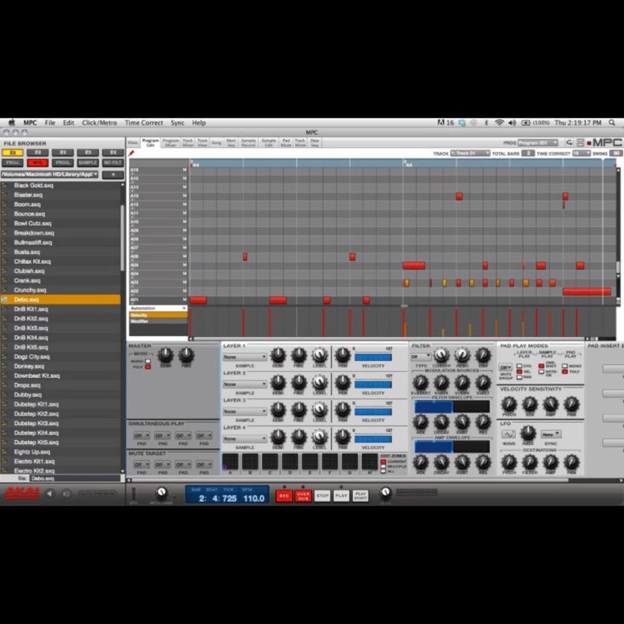
Task: Open the Layer 1 sample dropdown
Action: tap(245, 357)
